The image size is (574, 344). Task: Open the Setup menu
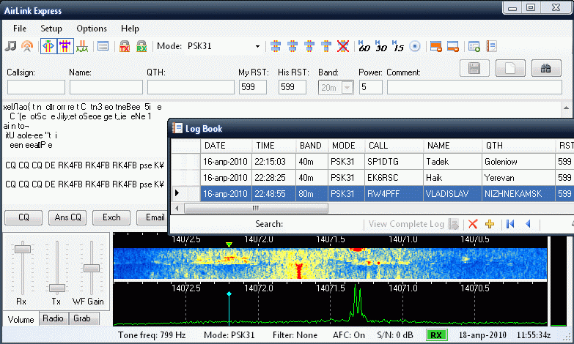pyautogui.click(x=51, y=29)
